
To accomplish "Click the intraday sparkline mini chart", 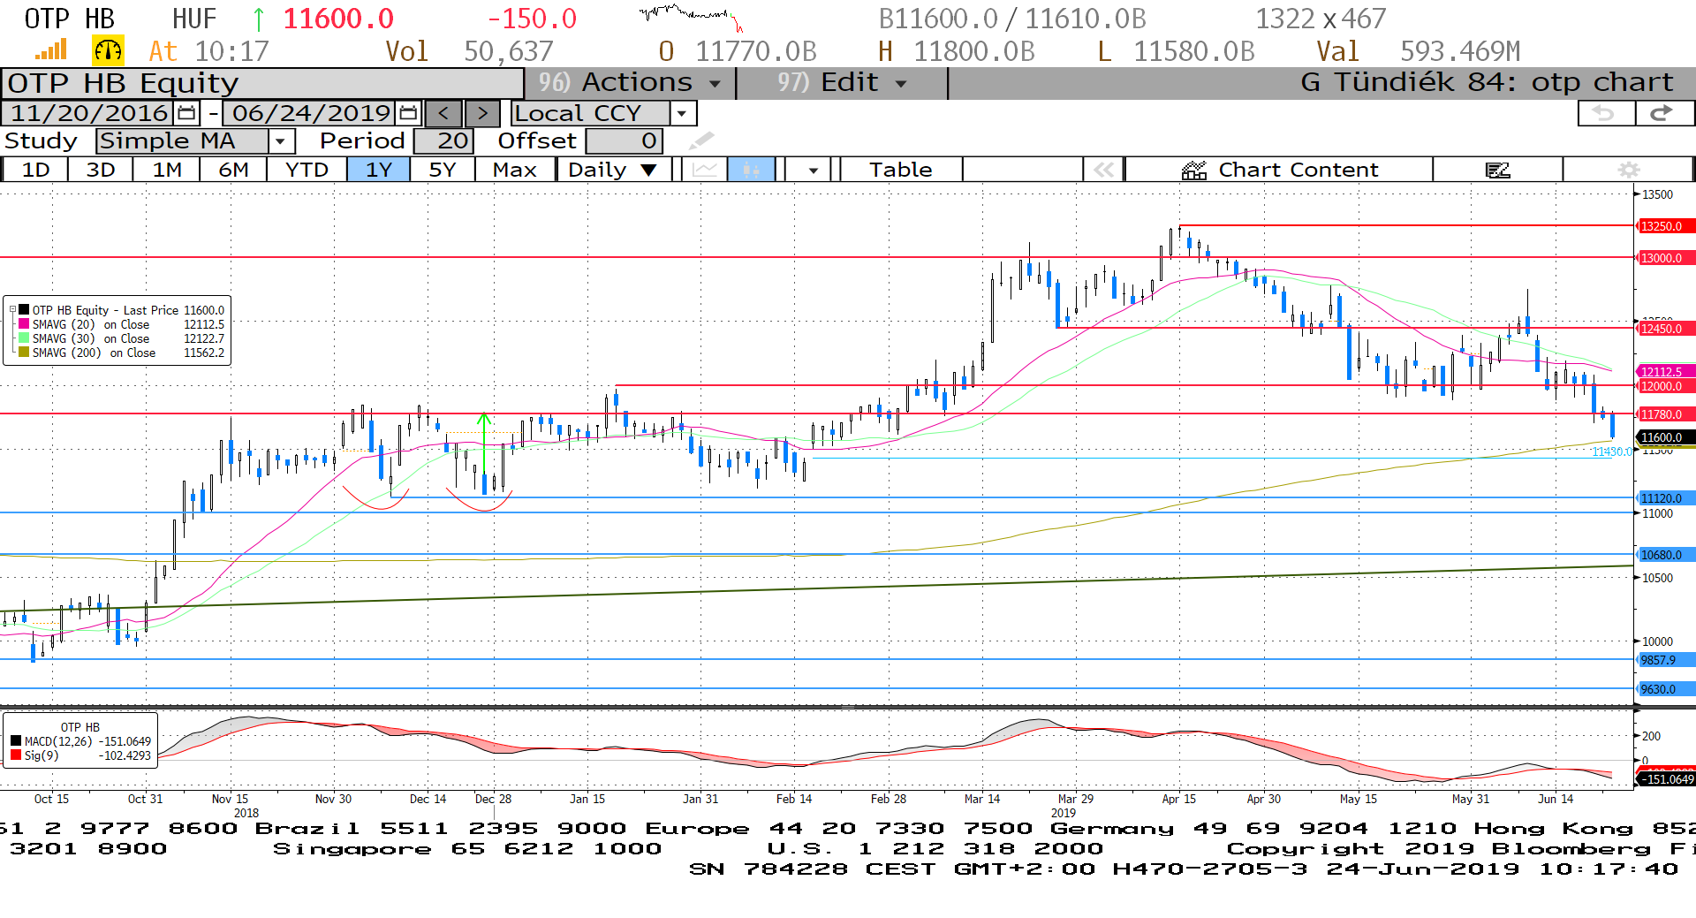I will coord(691,17).
